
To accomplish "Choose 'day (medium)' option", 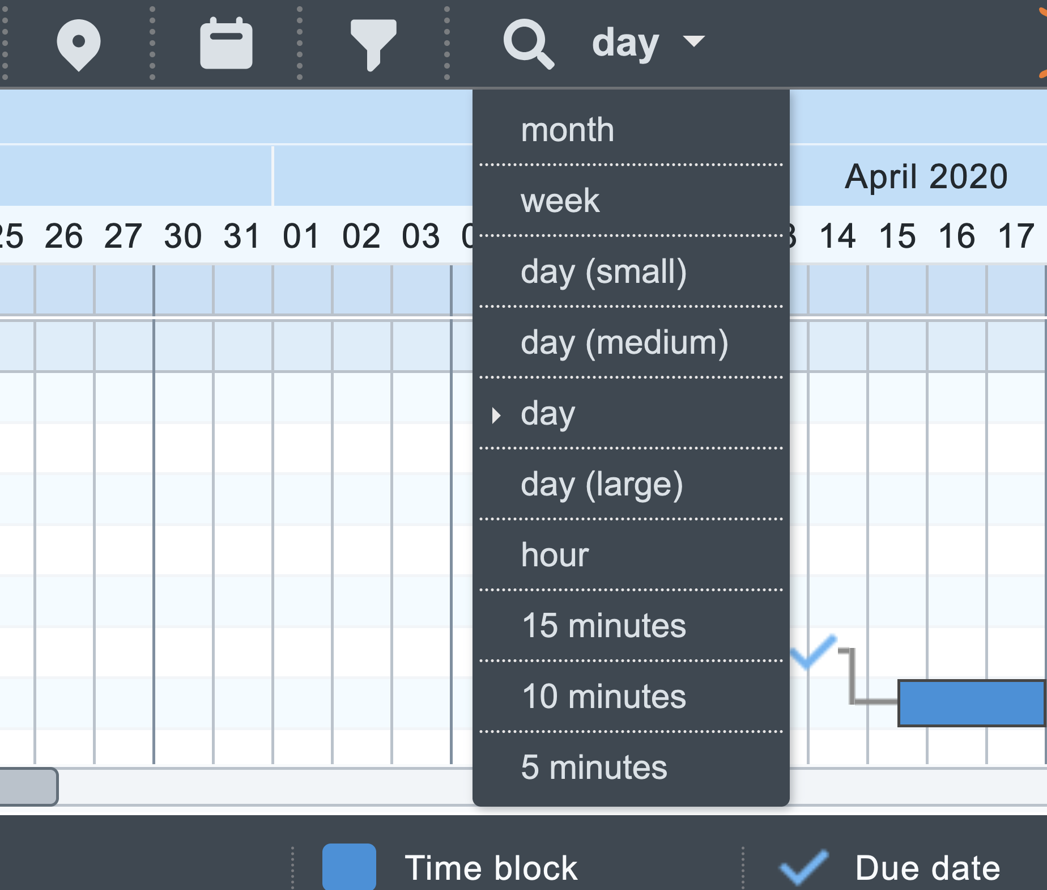I will click(624, 342).
